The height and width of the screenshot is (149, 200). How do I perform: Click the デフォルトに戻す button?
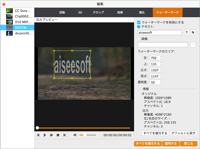coord(183,133)
